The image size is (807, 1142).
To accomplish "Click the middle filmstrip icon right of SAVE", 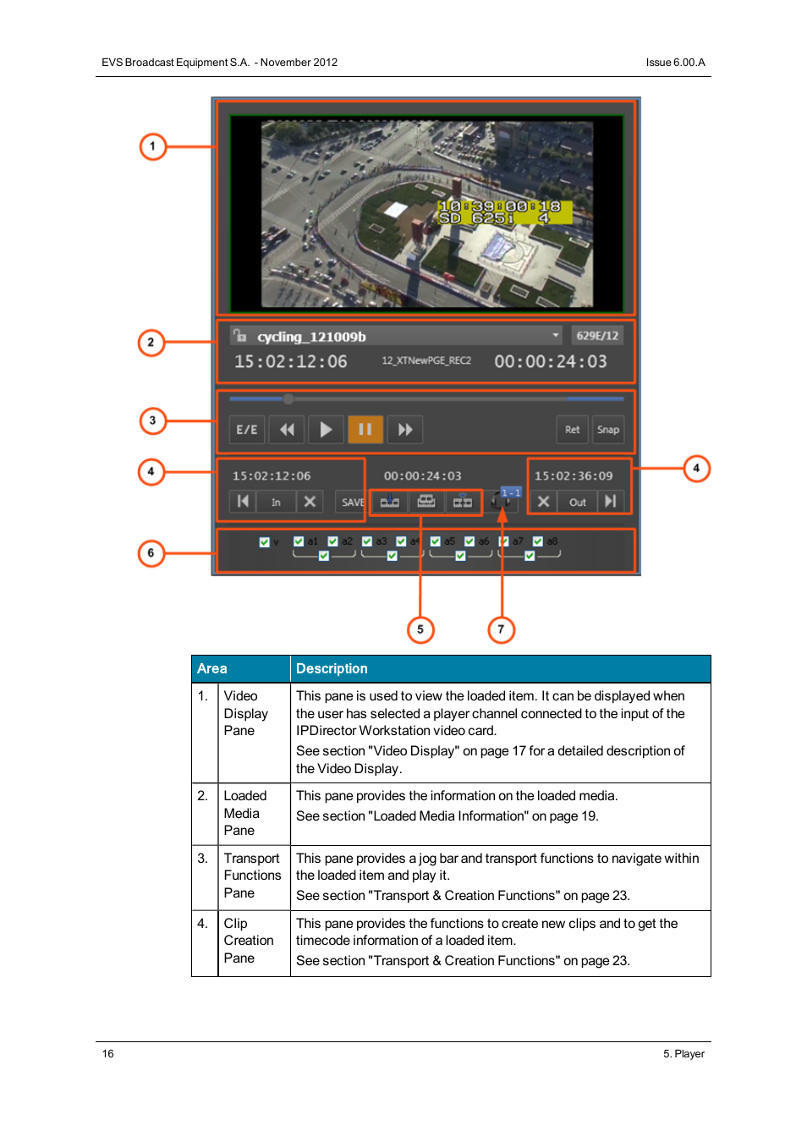I will coord(426,502).
